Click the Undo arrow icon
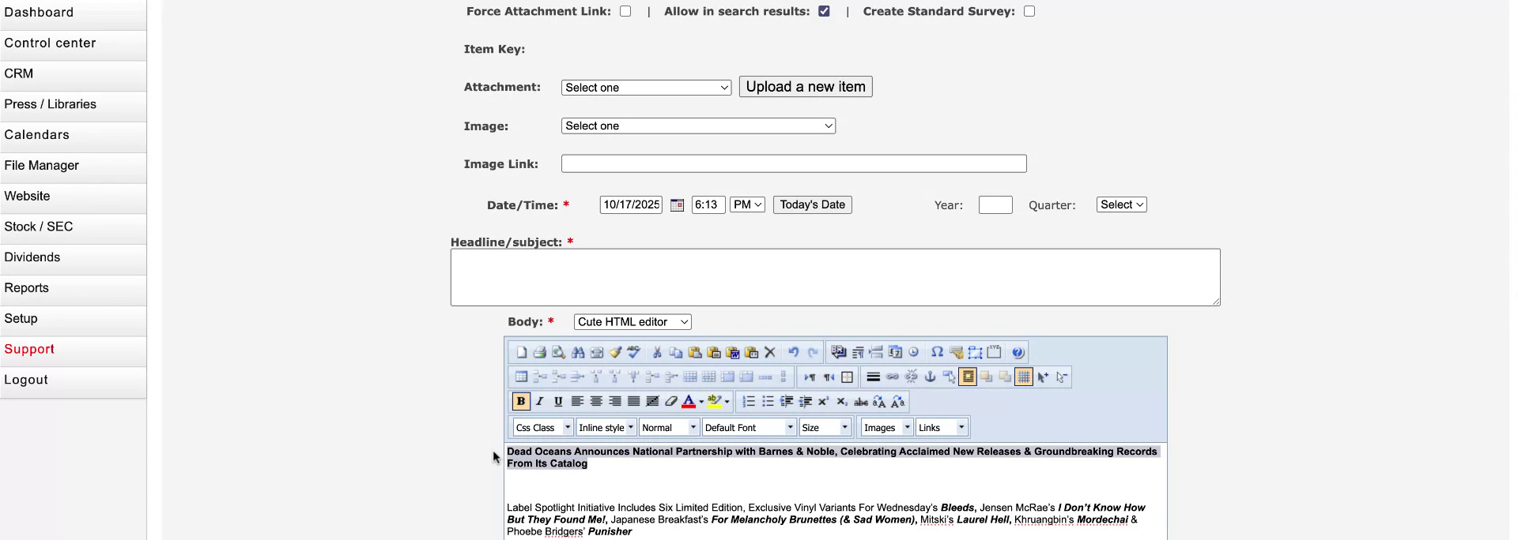The width and height of the screenshot is (1518, 540). tap(794, 353)
